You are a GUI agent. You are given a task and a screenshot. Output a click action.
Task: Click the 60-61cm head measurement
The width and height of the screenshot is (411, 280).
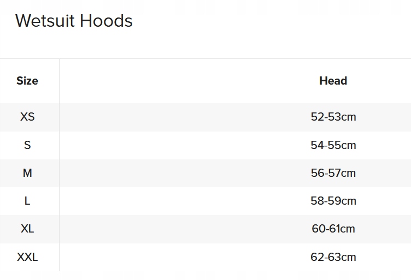pyautogui.click(x=333, y=229)
